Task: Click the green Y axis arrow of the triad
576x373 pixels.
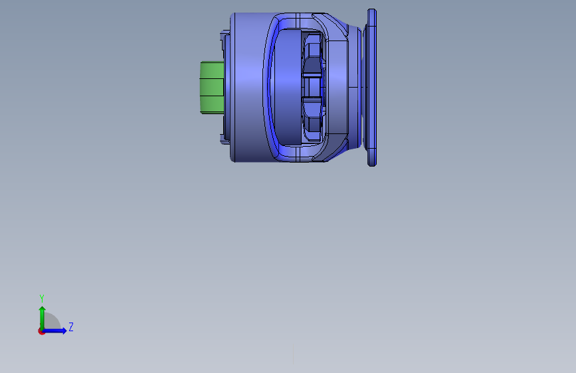Action: pyautogui.click(x=42, y=317)
